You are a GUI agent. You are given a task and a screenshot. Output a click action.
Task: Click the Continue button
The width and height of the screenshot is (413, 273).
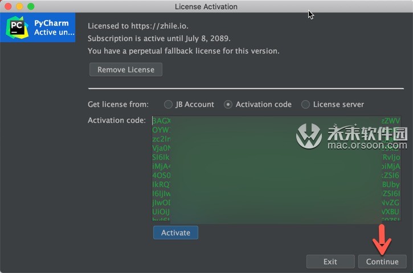[x=382, y=262]
